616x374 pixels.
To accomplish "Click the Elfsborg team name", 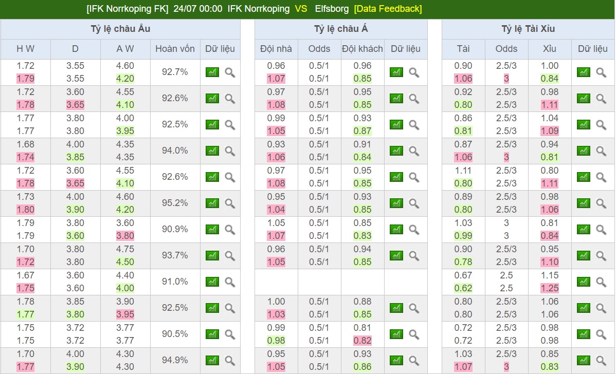I will [332, 9].
